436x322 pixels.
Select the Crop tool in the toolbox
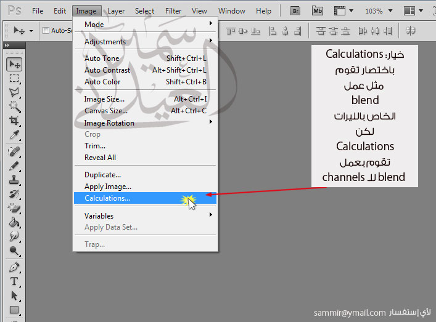pos(14,121)
